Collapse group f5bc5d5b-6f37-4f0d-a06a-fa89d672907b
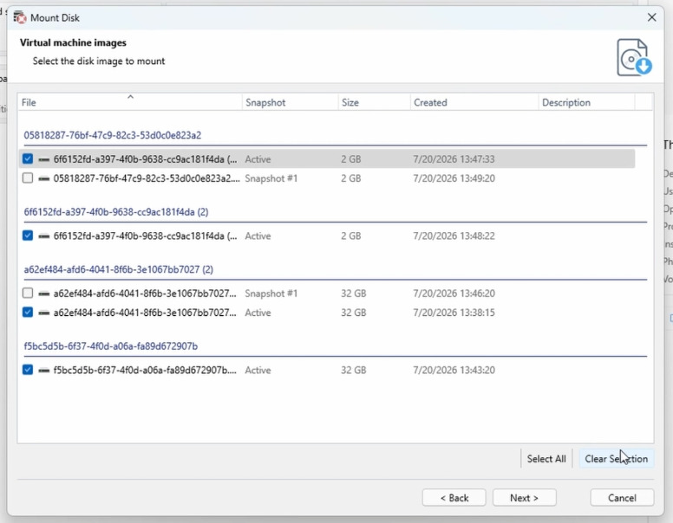673x523 pixels. click(x=111, y=346)
